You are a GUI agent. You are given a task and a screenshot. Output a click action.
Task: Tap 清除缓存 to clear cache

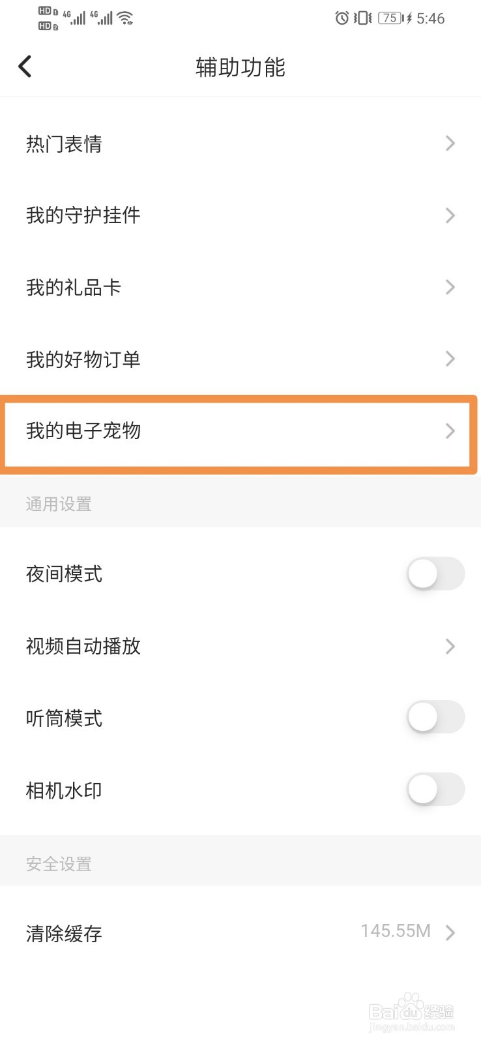click(x=64, y=934)
